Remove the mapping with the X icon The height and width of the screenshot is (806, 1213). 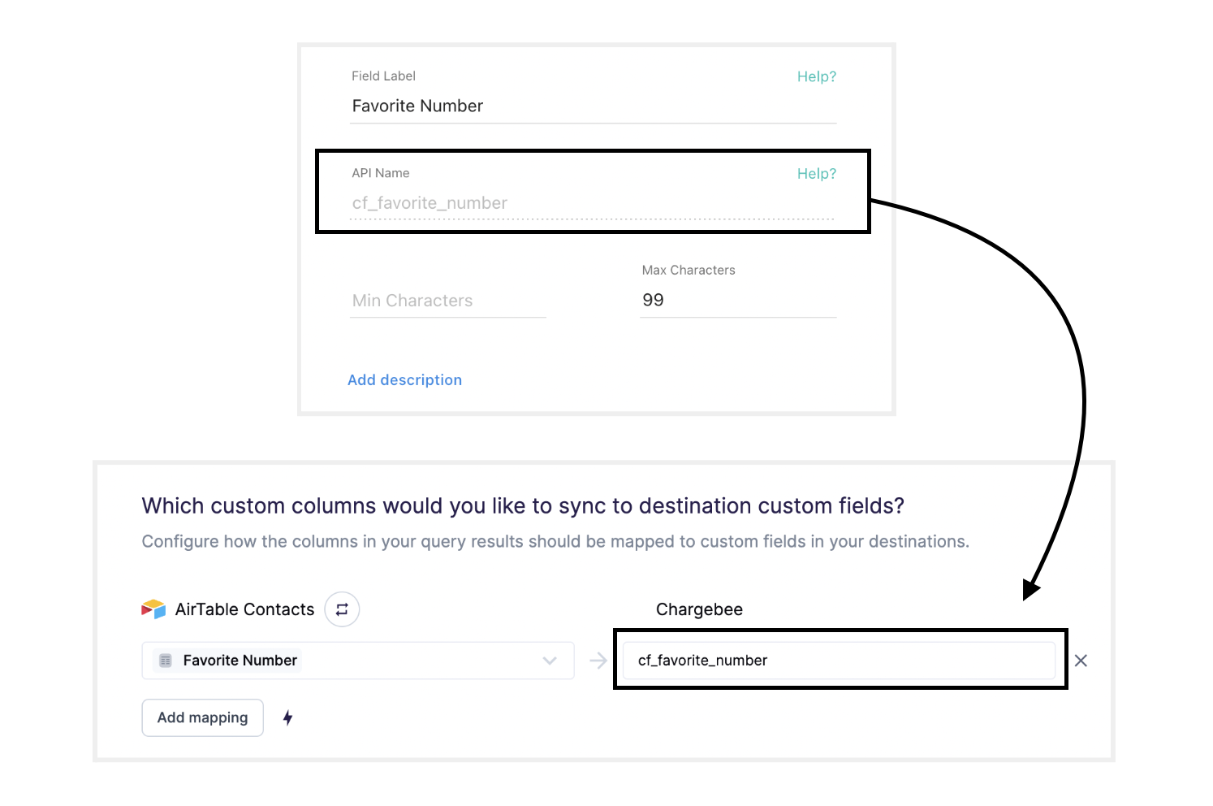pyautogui.click(x=1081, y=661)
